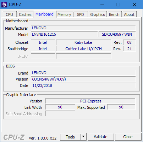Screen dimensions: 143x142
Task: Open the Bench tab
Action: tap(114, 14)
